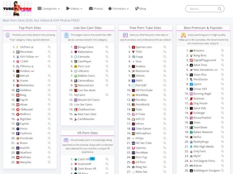Click the magnifier icon beside ManySex

[x=49, y=162]
